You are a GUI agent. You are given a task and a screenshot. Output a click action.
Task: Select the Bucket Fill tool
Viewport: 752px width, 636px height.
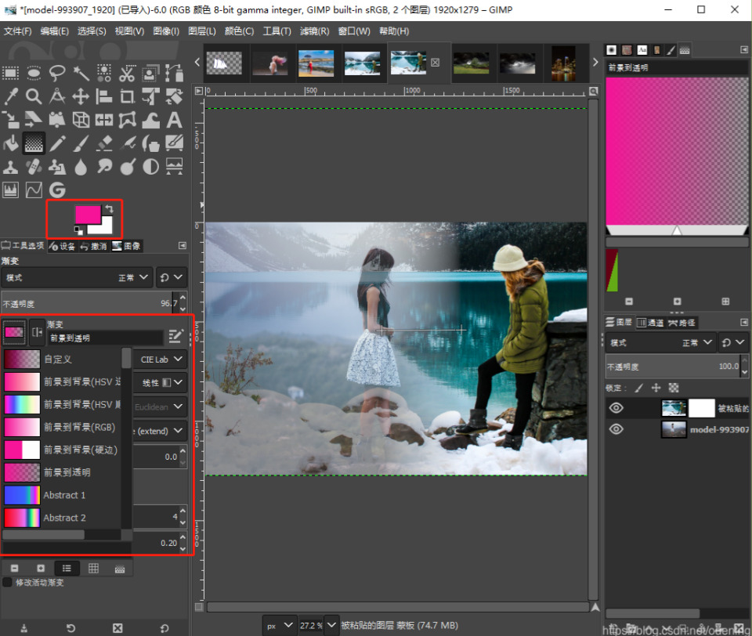point(10,143)
